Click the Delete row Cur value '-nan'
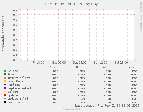 (x=55, y=71)
